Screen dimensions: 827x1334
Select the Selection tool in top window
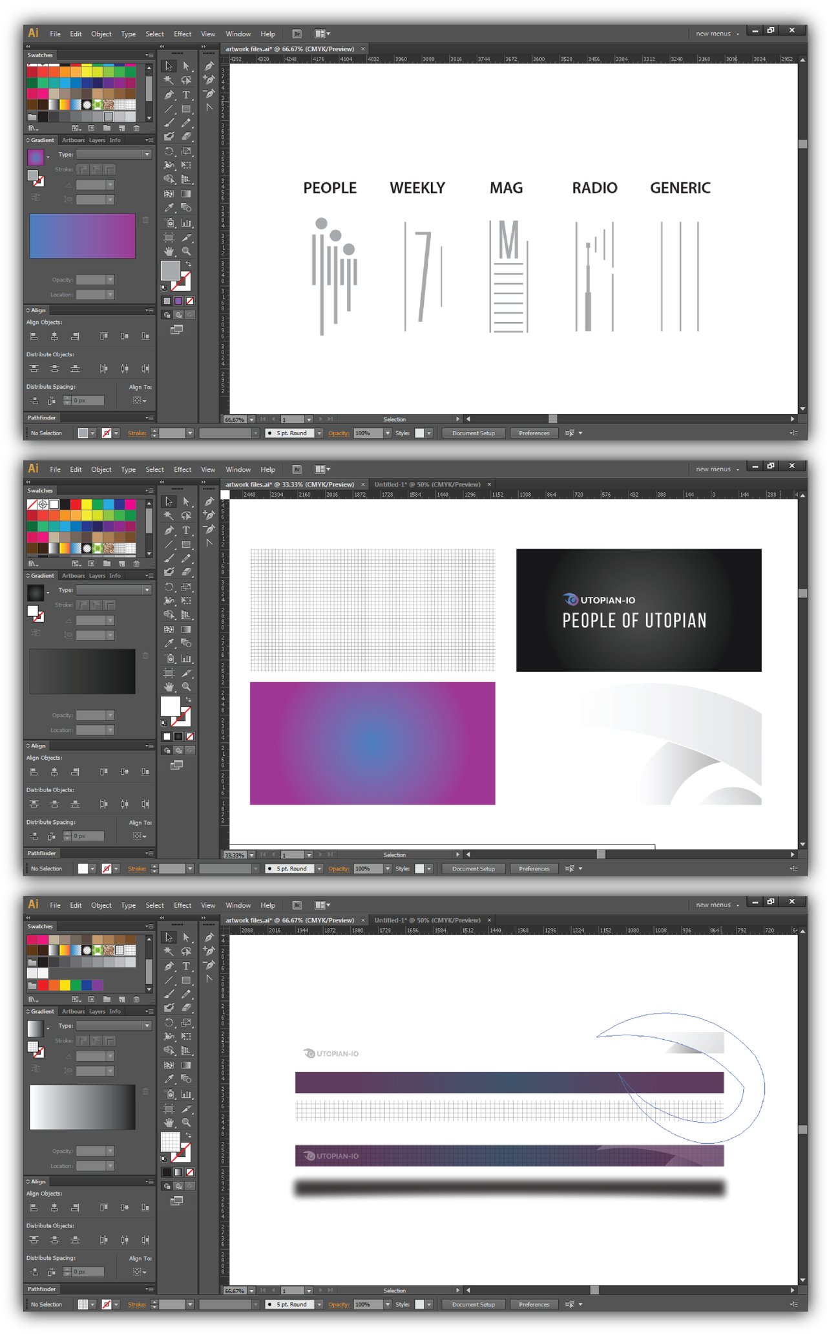tap(169, 66)
